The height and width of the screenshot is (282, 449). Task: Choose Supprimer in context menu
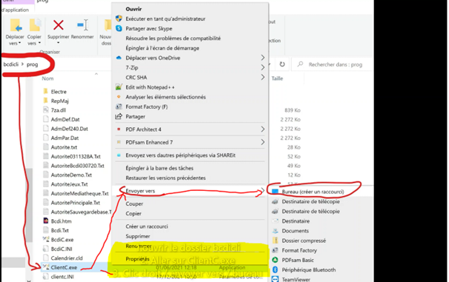pos(138,236)
